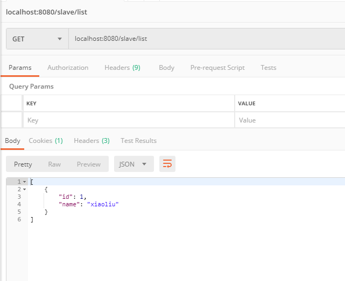Collapse the JSON object at line 2
Viewport: 345px width, 281px height.
point(24,190)
